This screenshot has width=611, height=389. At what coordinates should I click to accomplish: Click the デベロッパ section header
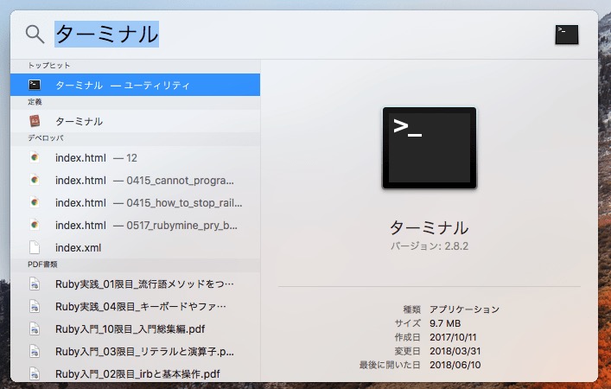[x=45, y=138]
